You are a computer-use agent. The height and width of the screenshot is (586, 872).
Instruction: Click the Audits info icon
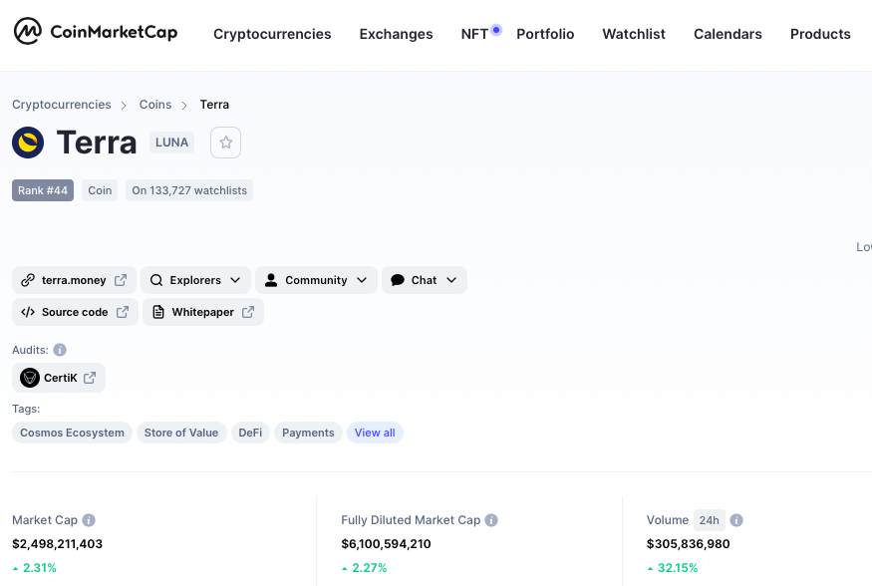[x=60, y=350]
